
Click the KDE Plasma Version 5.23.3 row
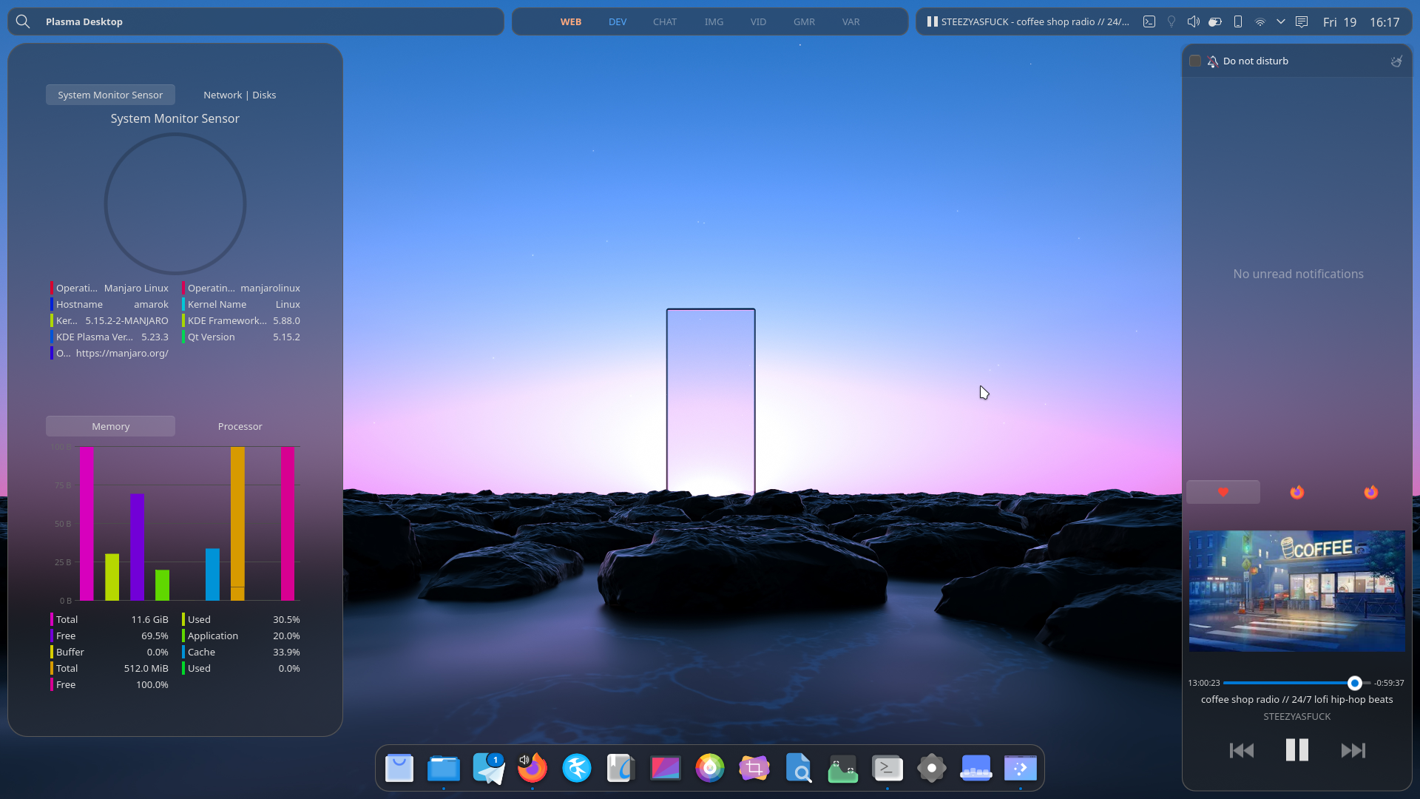coord(109,337)
